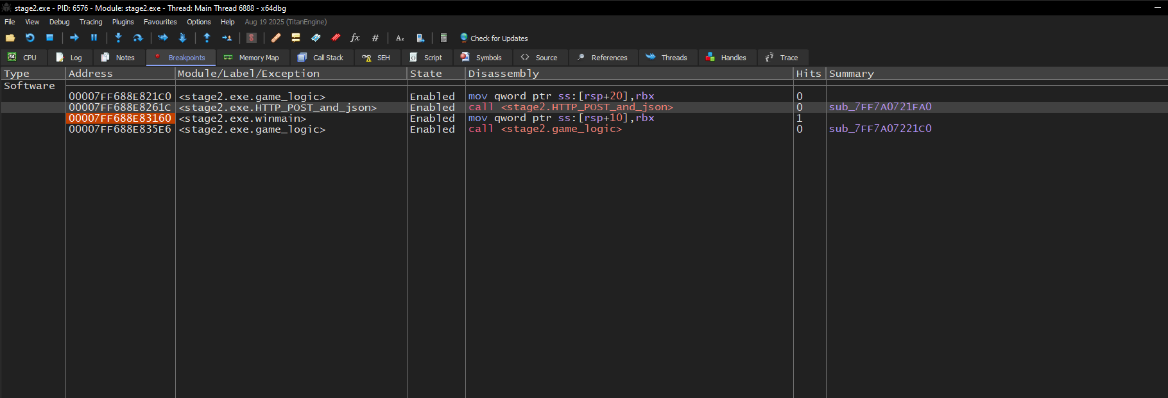
Task: Restart the debugged program
Action: [x=30, y=38]
